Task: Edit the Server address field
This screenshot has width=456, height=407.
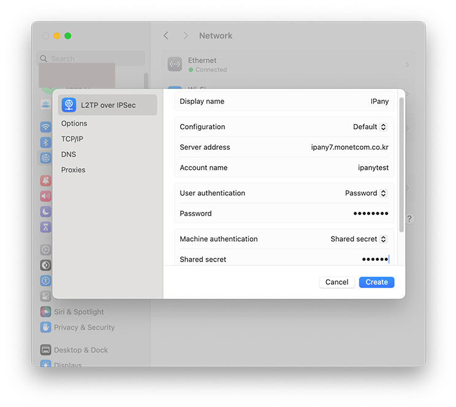Action: pyautogui.click(x=284, y=147)
